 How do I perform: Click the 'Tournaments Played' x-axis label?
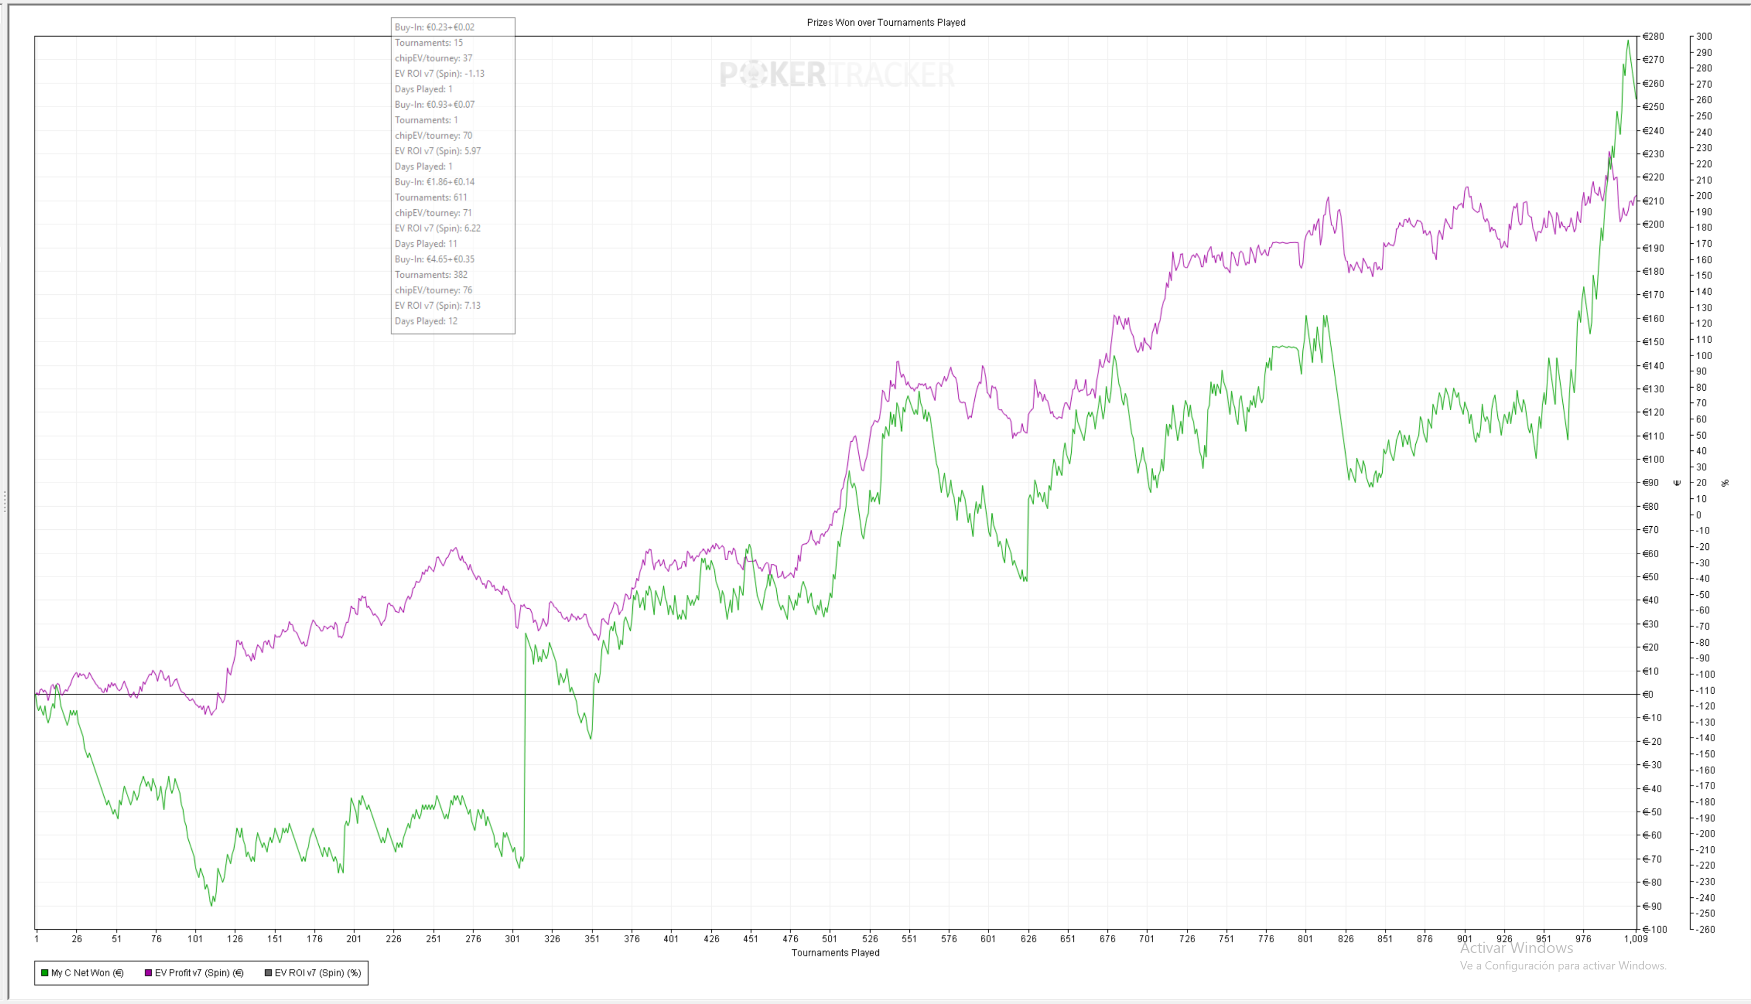point(835,953)
